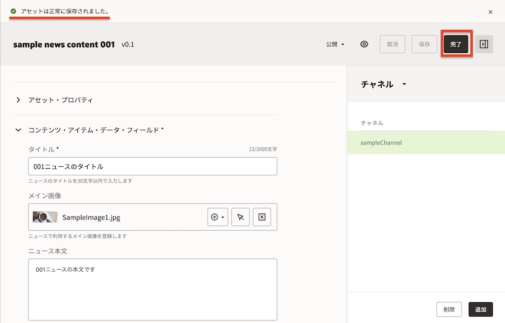Click the circled plus icon to add an image
Image resolution: width=505 pixels, height=323 pixels.
(x=215, y=217)
